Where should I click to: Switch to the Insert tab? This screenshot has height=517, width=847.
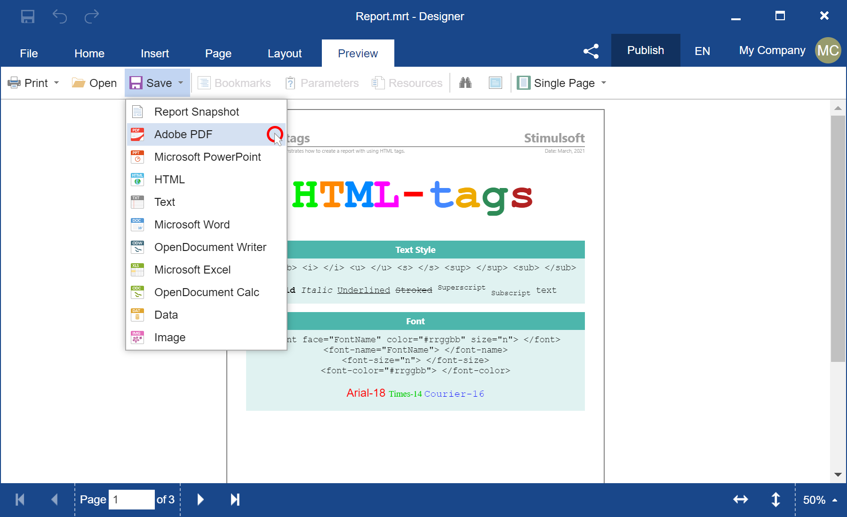click(155, 54)
